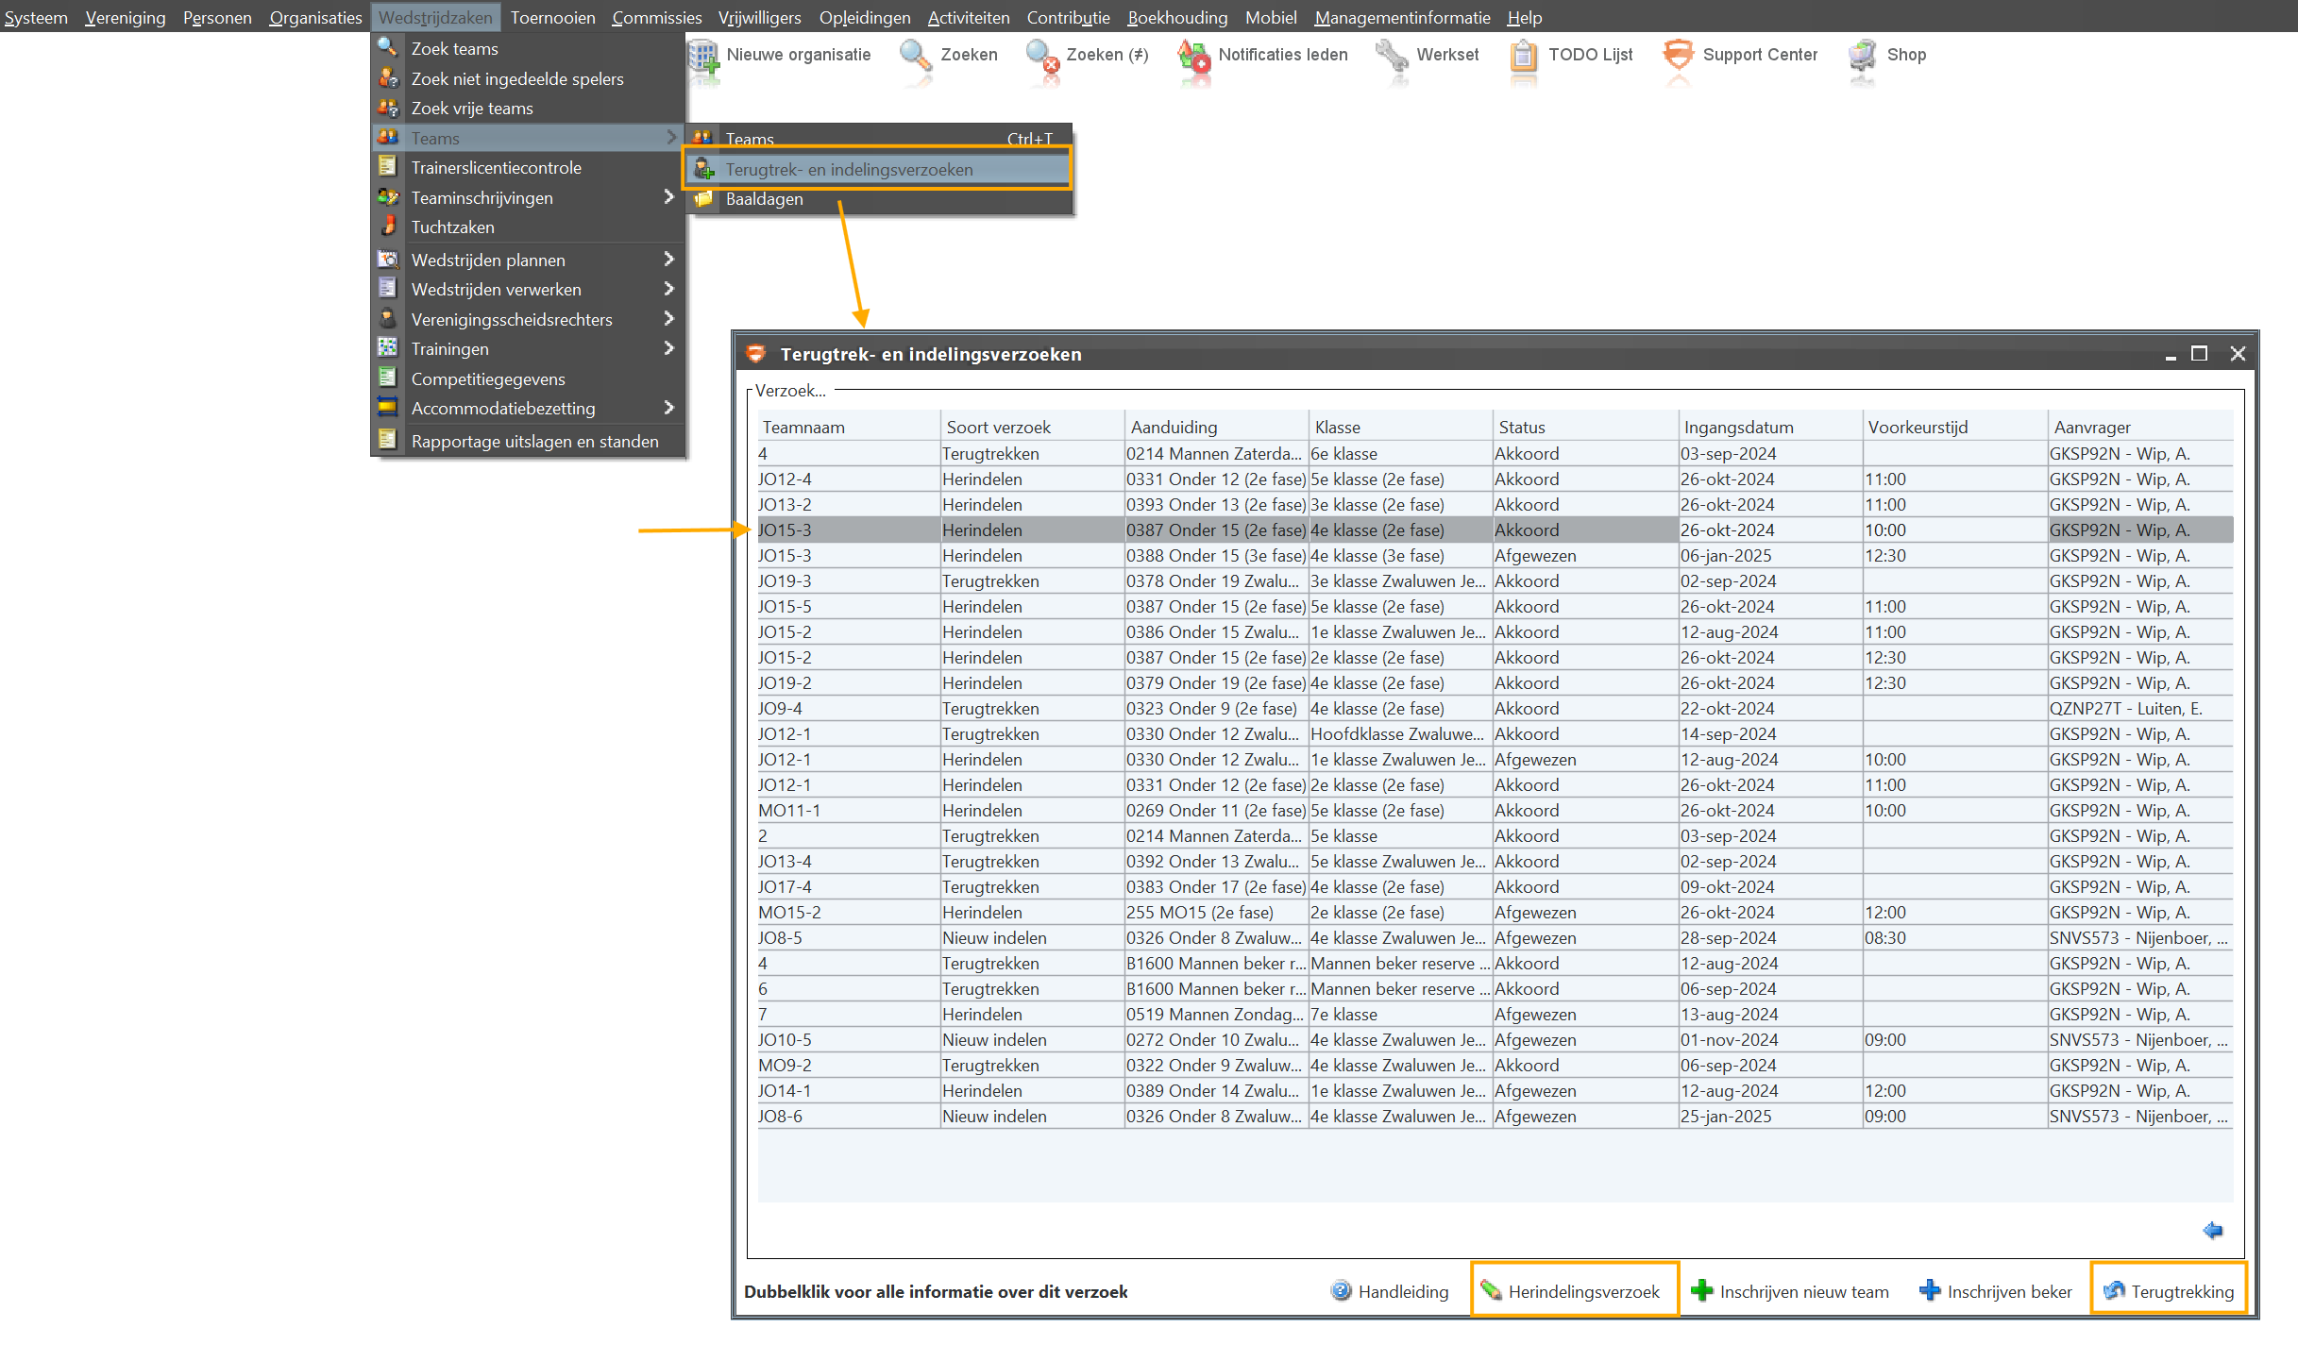Expand the Accommodatiebezetting submenu arrow
Image resolution: width=2298 pixels, height=1345 pixels.
click(x=668, y=408)
